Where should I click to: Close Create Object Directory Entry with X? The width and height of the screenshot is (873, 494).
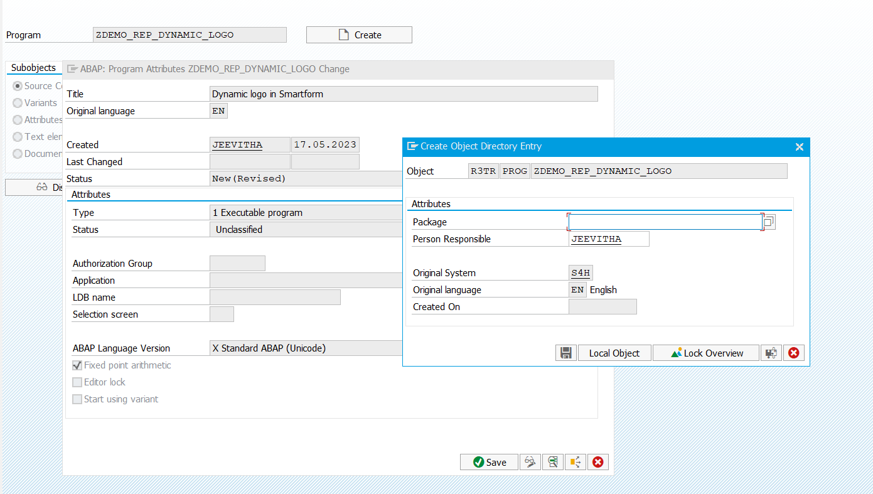799,146
